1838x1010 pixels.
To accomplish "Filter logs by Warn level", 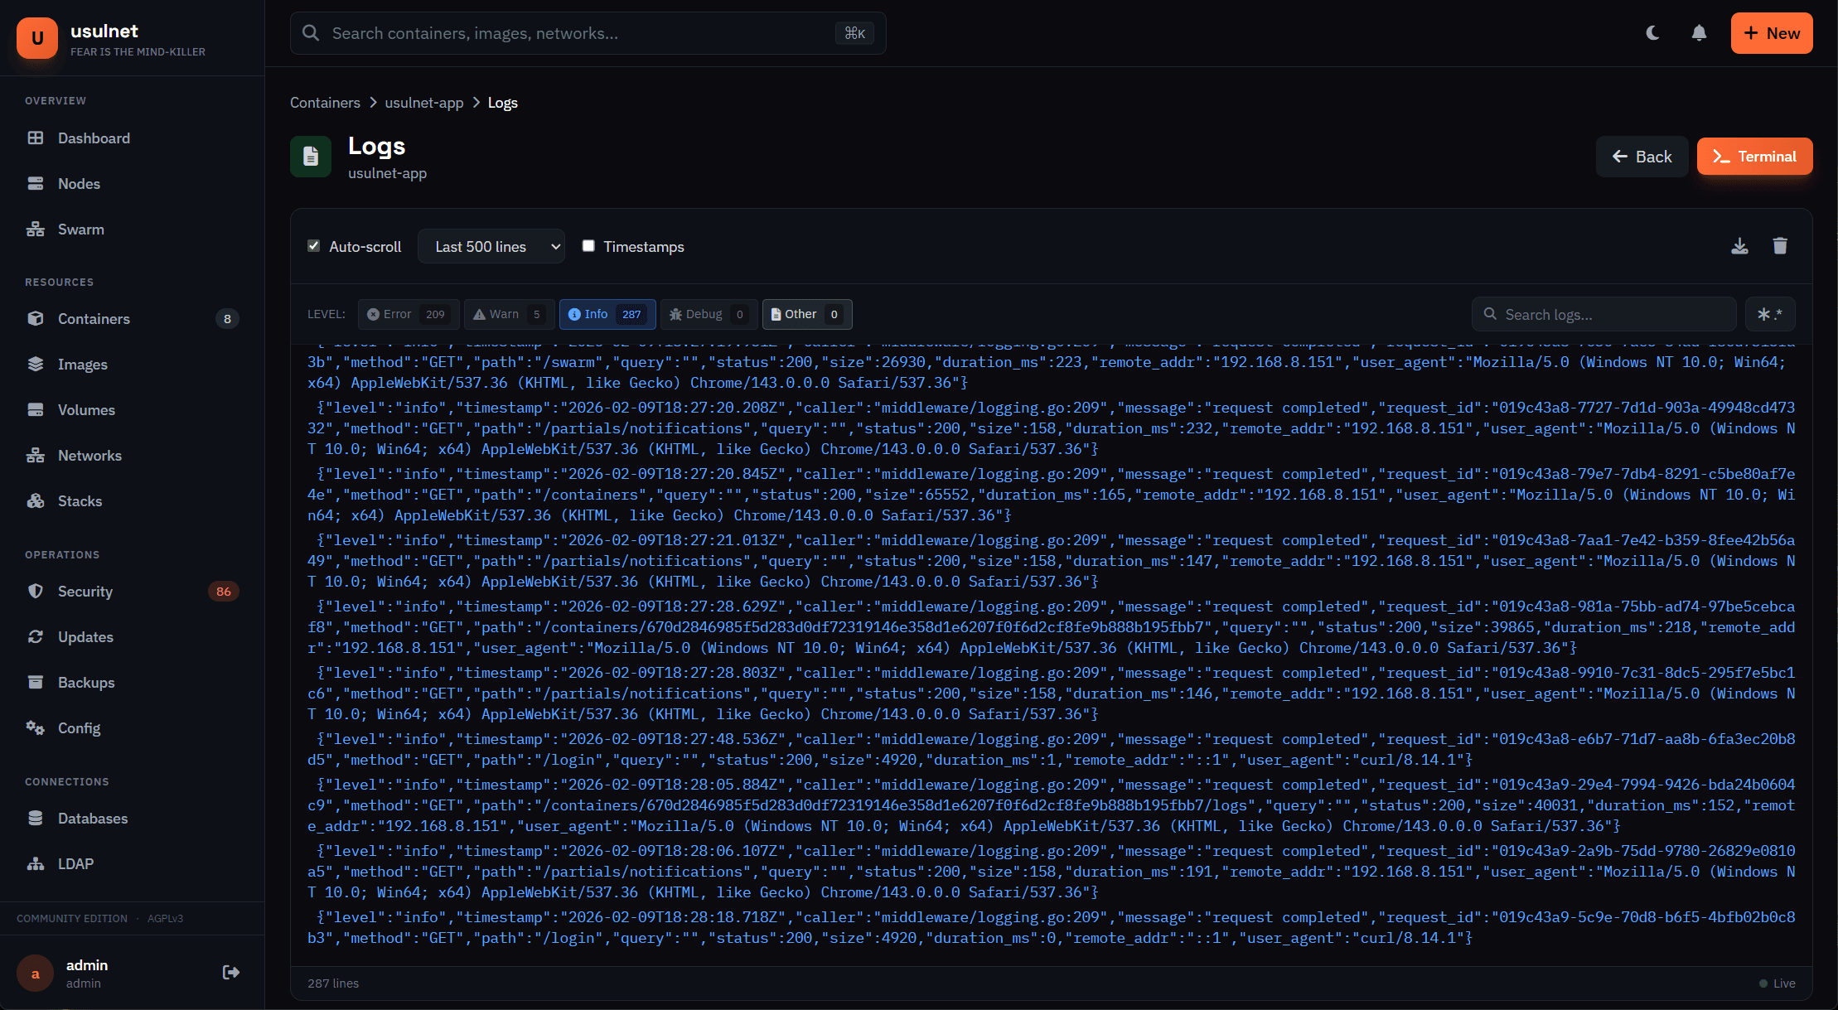I will tap(508, 314).
